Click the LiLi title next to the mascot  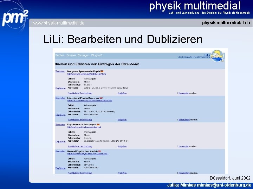coord(207,55)
